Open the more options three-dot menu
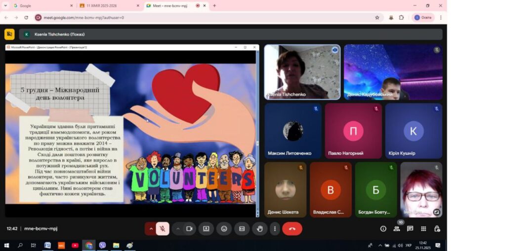This screenshot has width=506, height=251. (x=275, y=229)
